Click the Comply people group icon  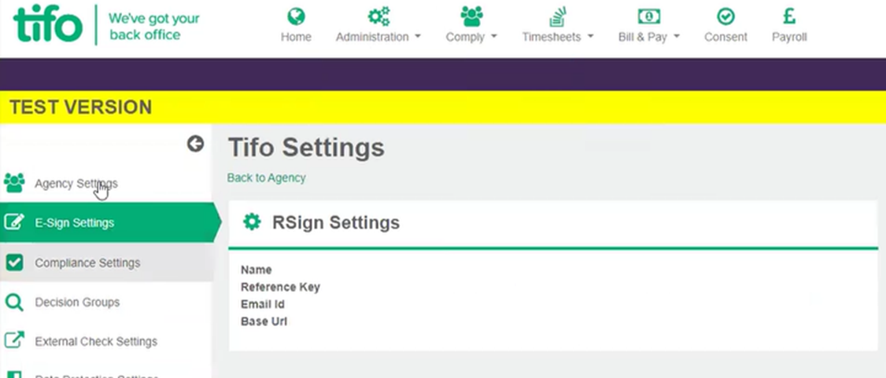click(x=471, y=17)
